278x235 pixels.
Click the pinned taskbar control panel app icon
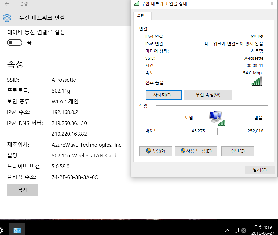tap(17, 230)
